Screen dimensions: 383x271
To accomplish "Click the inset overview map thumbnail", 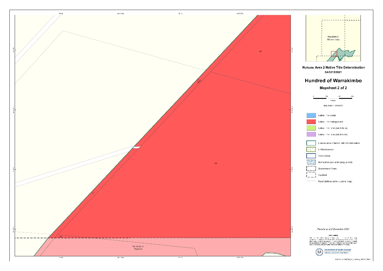I will [333, 38].
